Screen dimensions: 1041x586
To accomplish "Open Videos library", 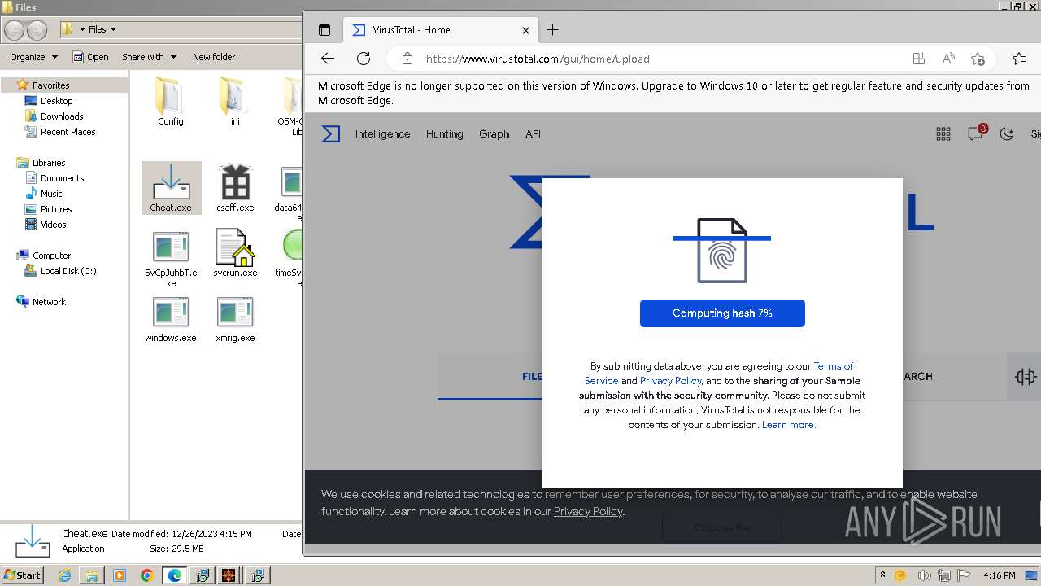I will [x=54, y=225].
